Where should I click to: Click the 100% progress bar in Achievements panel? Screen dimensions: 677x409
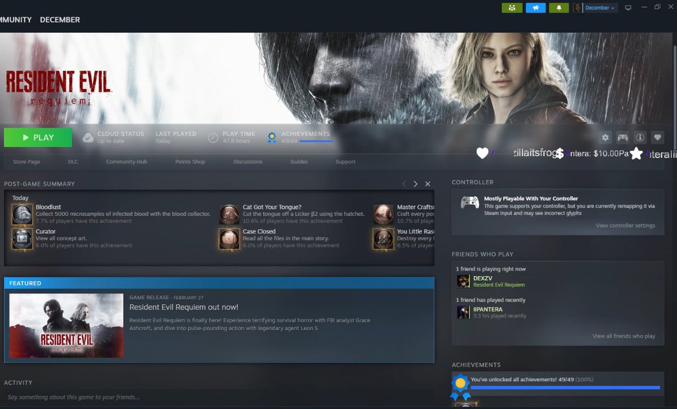click(x=565, y=388)
